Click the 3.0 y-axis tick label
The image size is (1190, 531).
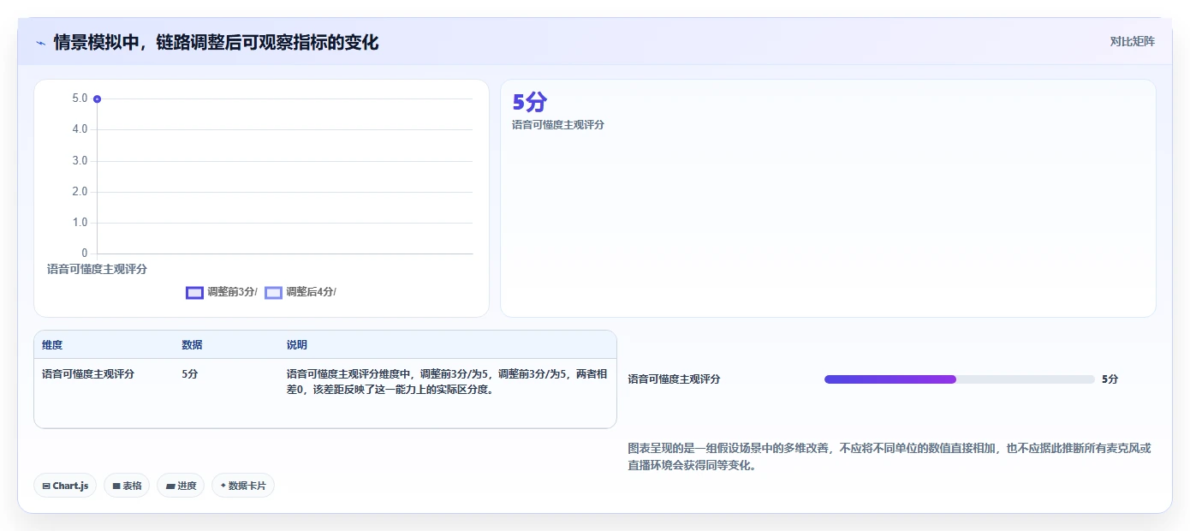tap(80, 161)
